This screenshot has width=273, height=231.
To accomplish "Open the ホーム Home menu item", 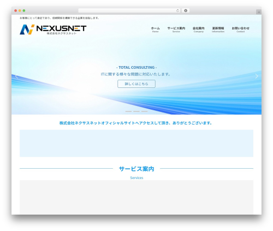I will pyautogui.click(x=155, y=29).
